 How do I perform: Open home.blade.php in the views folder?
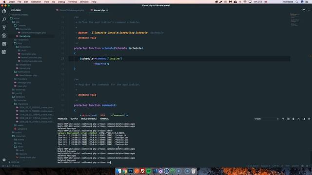point(27,157)
